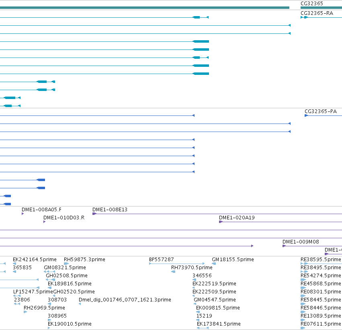Select EST RE07611.5prime label
Screen dimensions: 342x330
(321, 324)
